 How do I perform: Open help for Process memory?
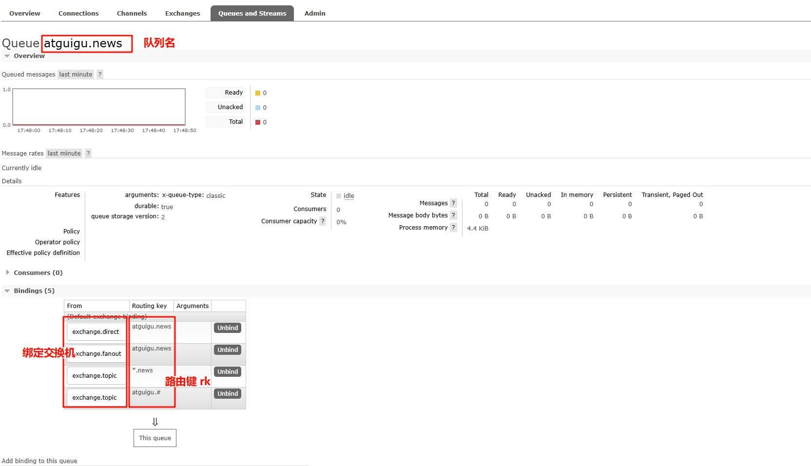coord(453,227)
